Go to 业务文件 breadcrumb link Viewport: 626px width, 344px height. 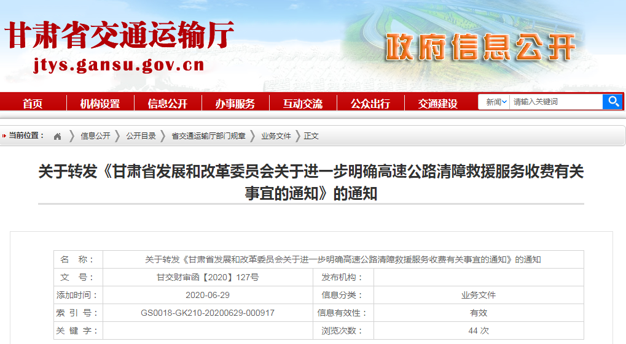tap(276, 136)
